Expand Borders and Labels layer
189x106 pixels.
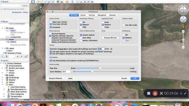tap(2, 68)
